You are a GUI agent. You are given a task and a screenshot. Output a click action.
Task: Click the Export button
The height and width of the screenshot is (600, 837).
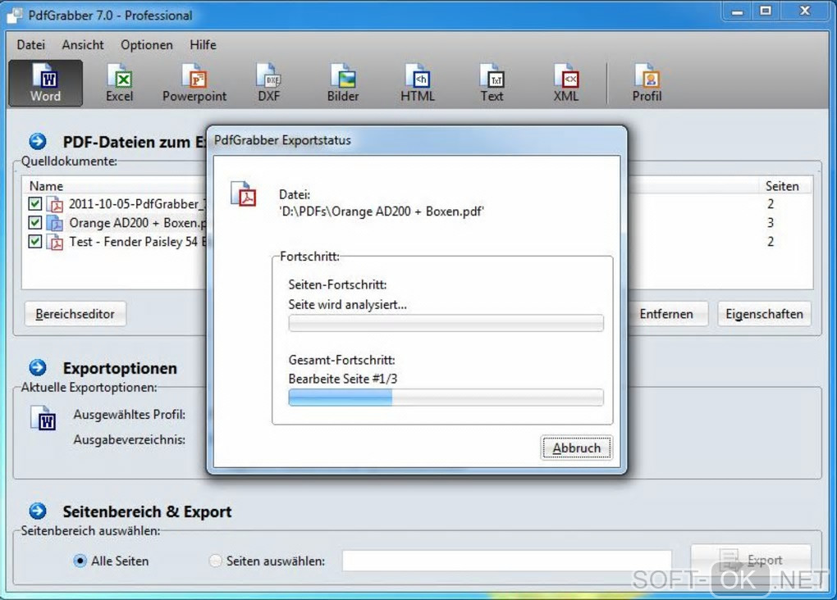[751, 560]
